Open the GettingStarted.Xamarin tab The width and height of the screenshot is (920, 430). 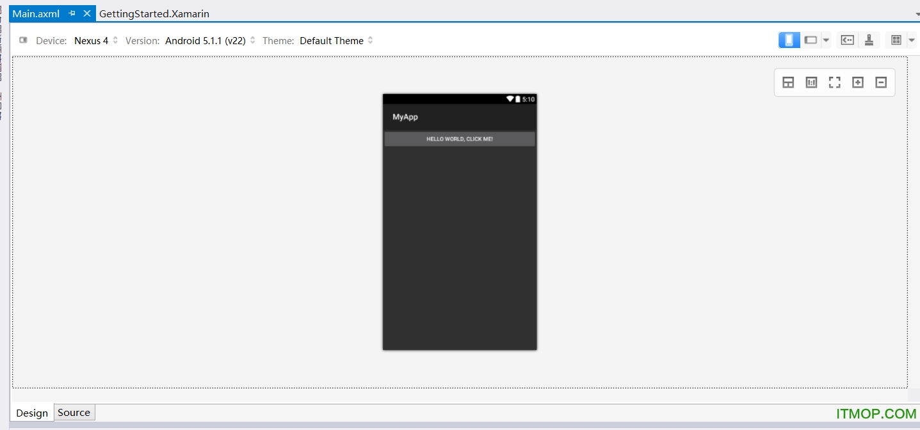154,13
